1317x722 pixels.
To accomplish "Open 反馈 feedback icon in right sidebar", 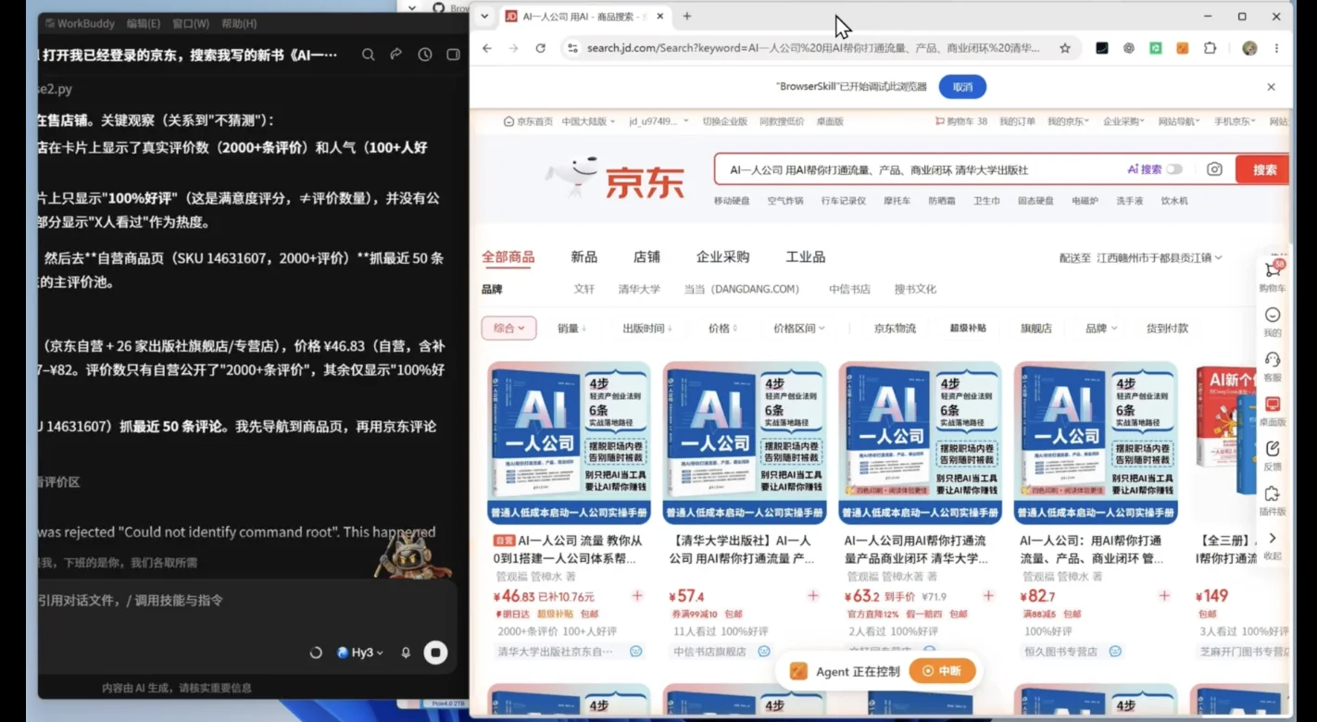I will click(1273, 449).
